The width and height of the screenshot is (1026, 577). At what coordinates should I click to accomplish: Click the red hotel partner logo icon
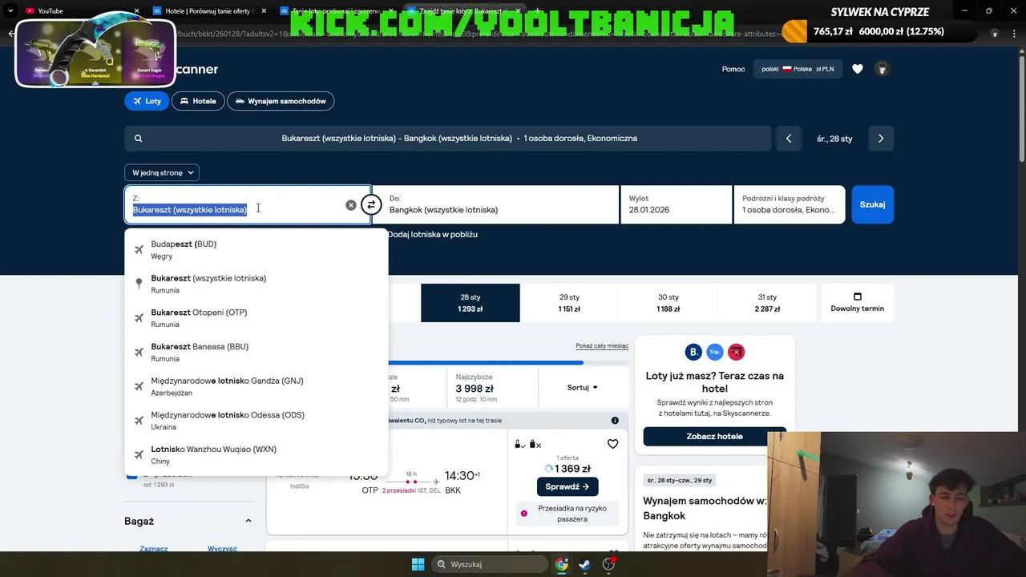(x=736, y=352)
